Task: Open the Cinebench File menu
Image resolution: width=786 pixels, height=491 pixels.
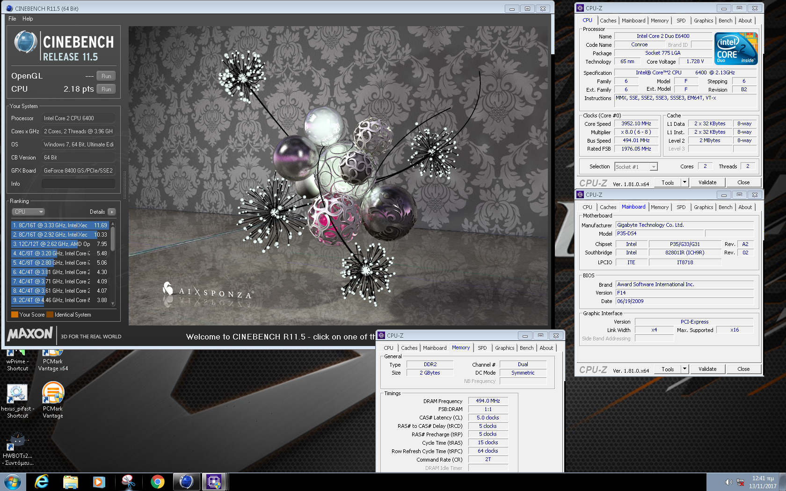Action: click(12, 19)
